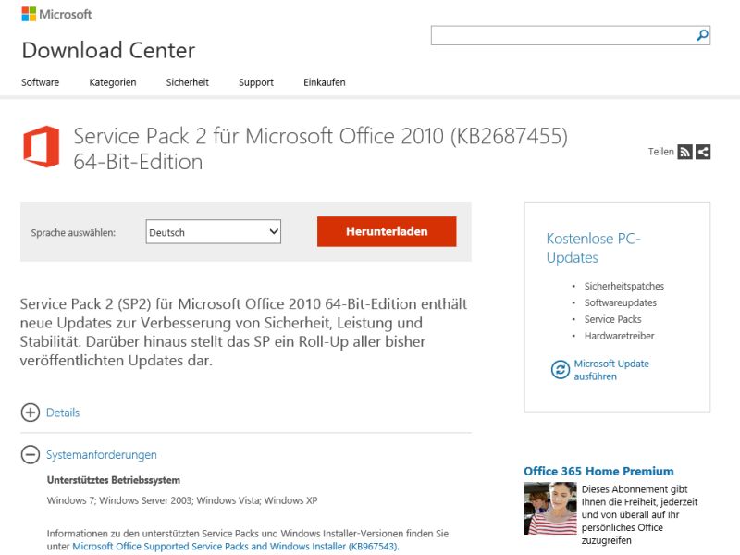Click the Microsoft Update refresh icon
The width and height of the screenshot is (740, 555).
coord(561,369)
